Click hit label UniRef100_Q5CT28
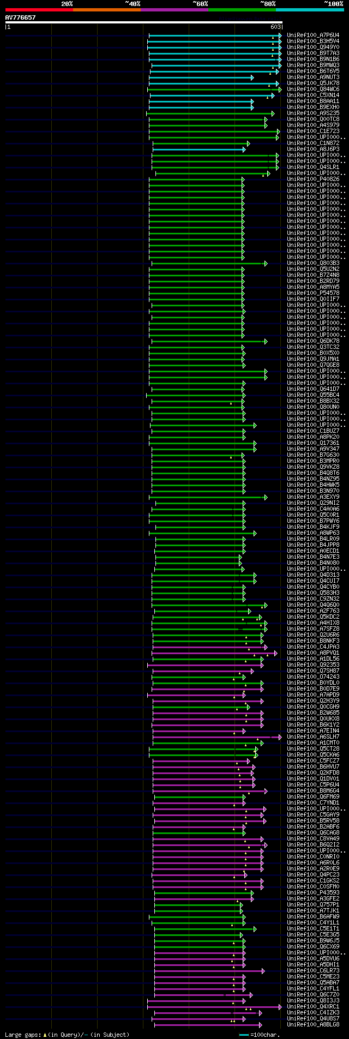 (x=313, y=748)
